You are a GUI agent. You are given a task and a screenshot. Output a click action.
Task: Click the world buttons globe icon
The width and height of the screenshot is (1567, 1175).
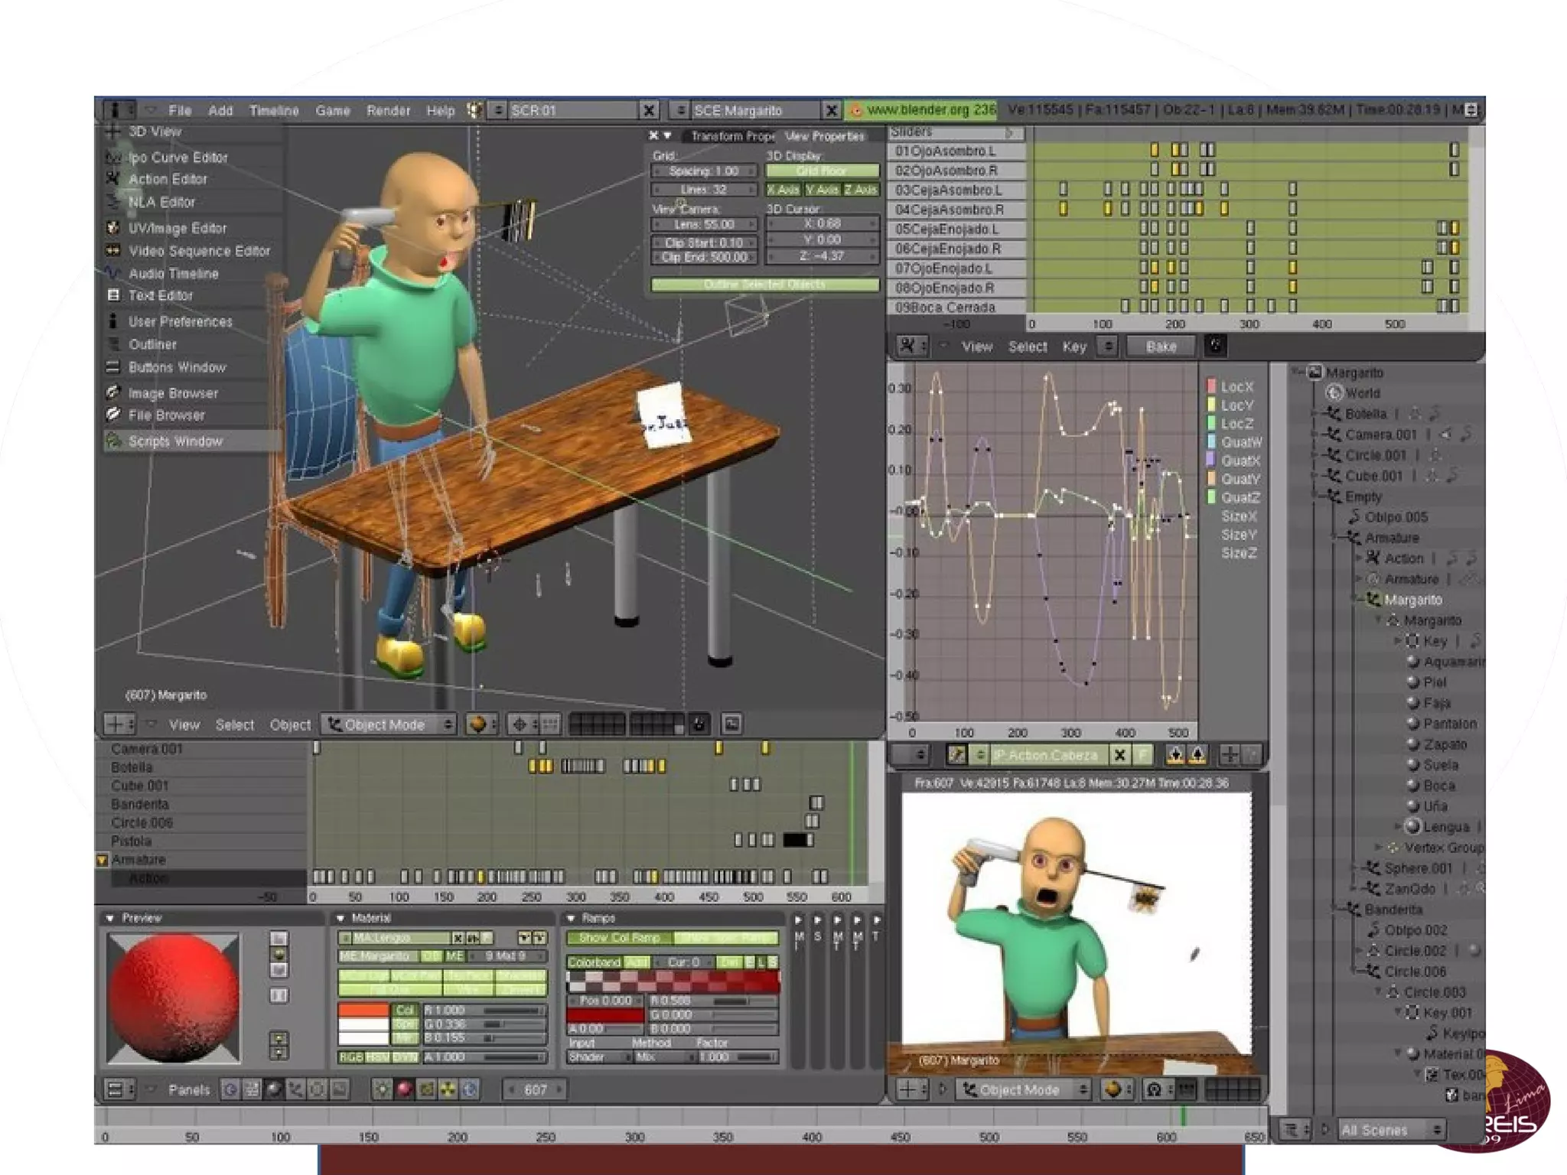tap(470, 1089)
